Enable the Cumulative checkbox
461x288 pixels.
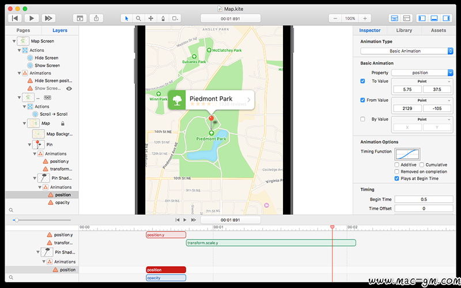422,165
